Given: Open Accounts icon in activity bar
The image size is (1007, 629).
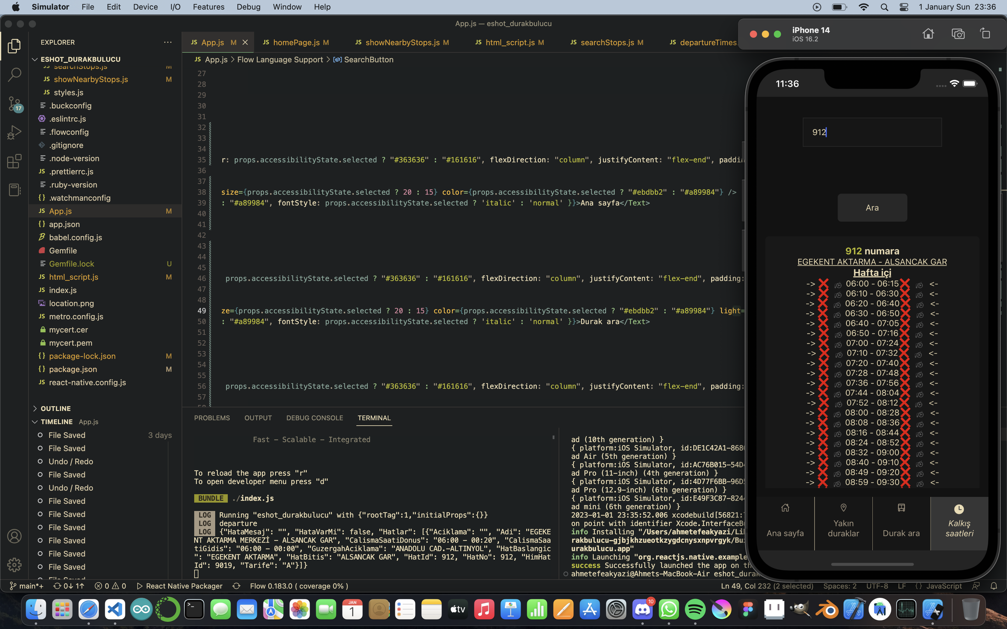Looking at the screenshot, I should [x=15, y=536].
